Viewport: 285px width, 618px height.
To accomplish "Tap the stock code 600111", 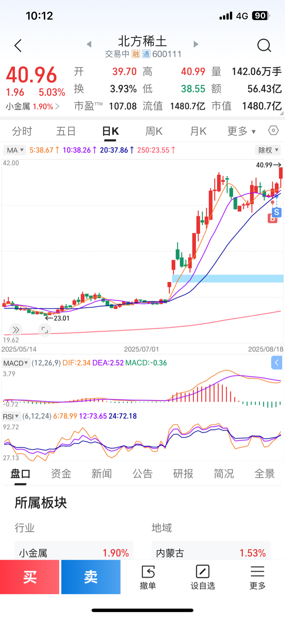I will [x=167, y=54].
